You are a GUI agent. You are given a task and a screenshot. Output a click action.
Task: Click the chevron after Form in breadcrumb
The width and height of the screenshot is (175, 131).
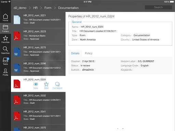coord(55,8)
